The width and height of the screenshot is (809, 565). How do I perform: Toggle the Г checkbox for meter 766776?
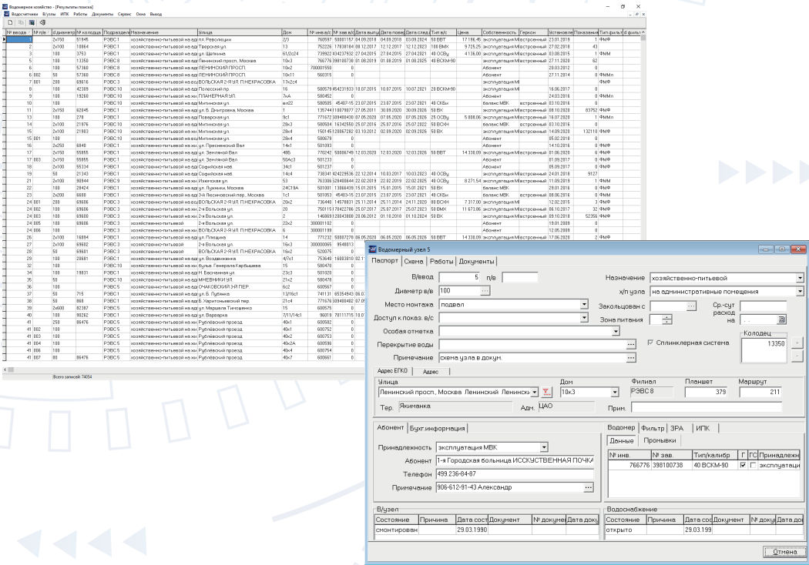click(743, 465)
